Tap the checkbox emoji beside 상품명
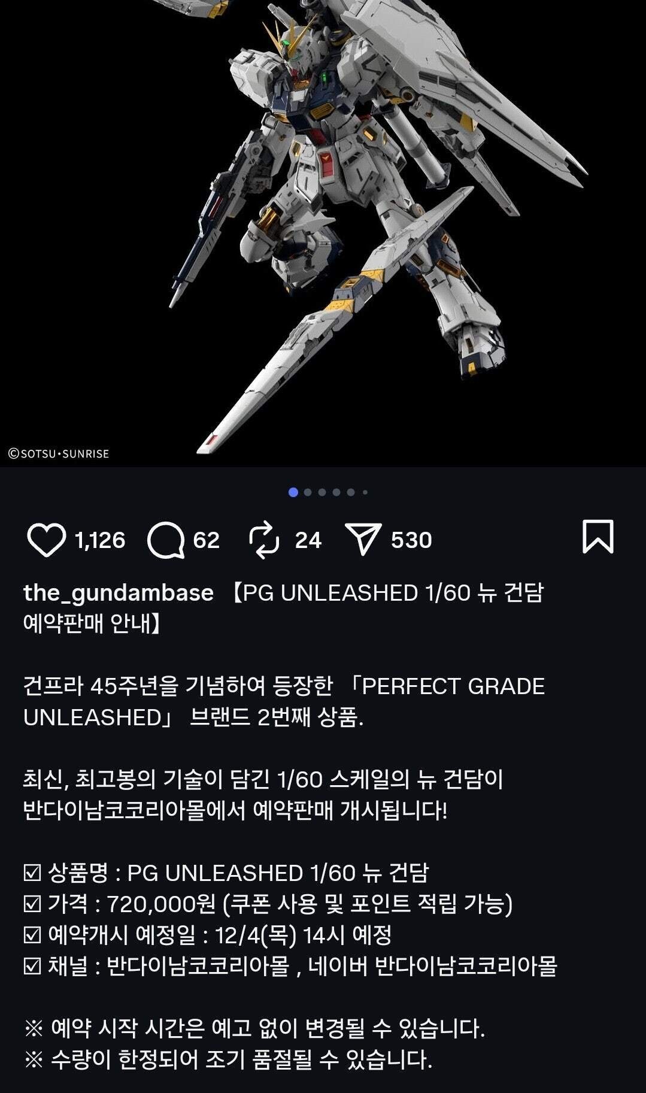646x1093 pixels. tap(32, 873)
